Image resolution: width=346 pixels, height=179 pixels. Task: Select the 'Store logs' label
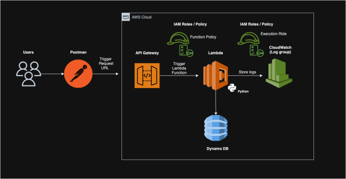pos(247,72)
